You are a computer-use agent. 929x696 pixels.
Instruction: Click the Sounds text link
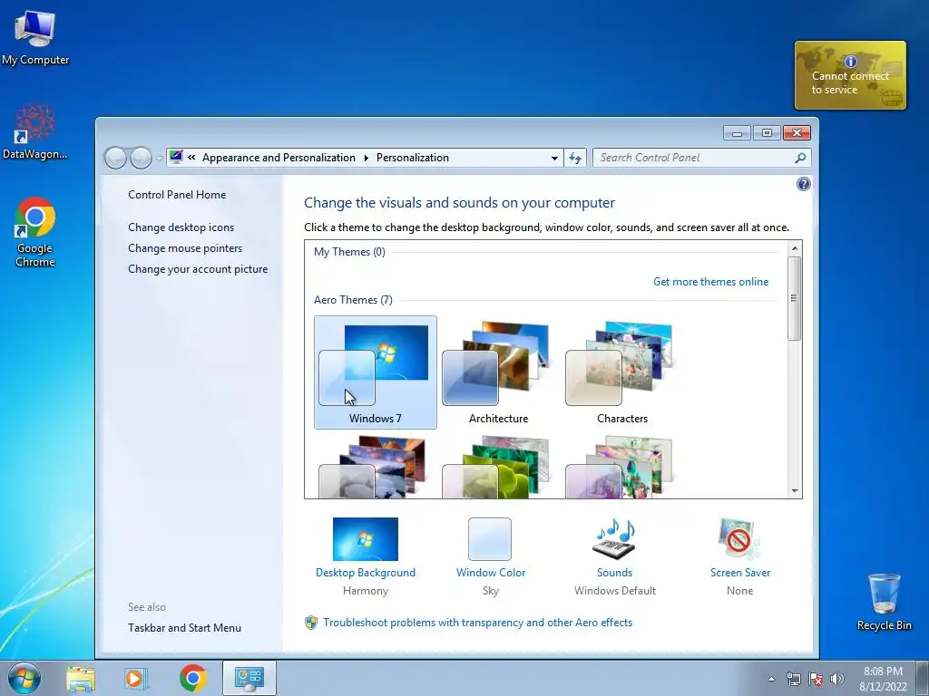click(x=614, y=573)
